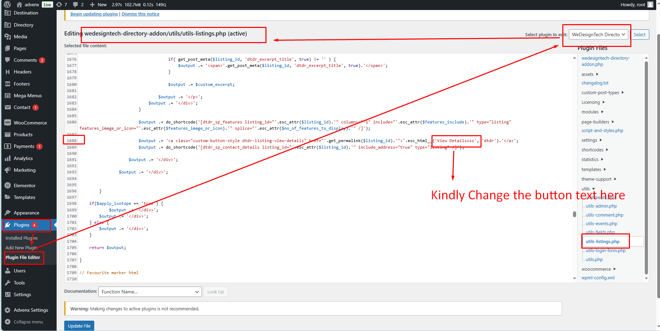Expand the Licensing folder
660x331 pixels.
593,102
